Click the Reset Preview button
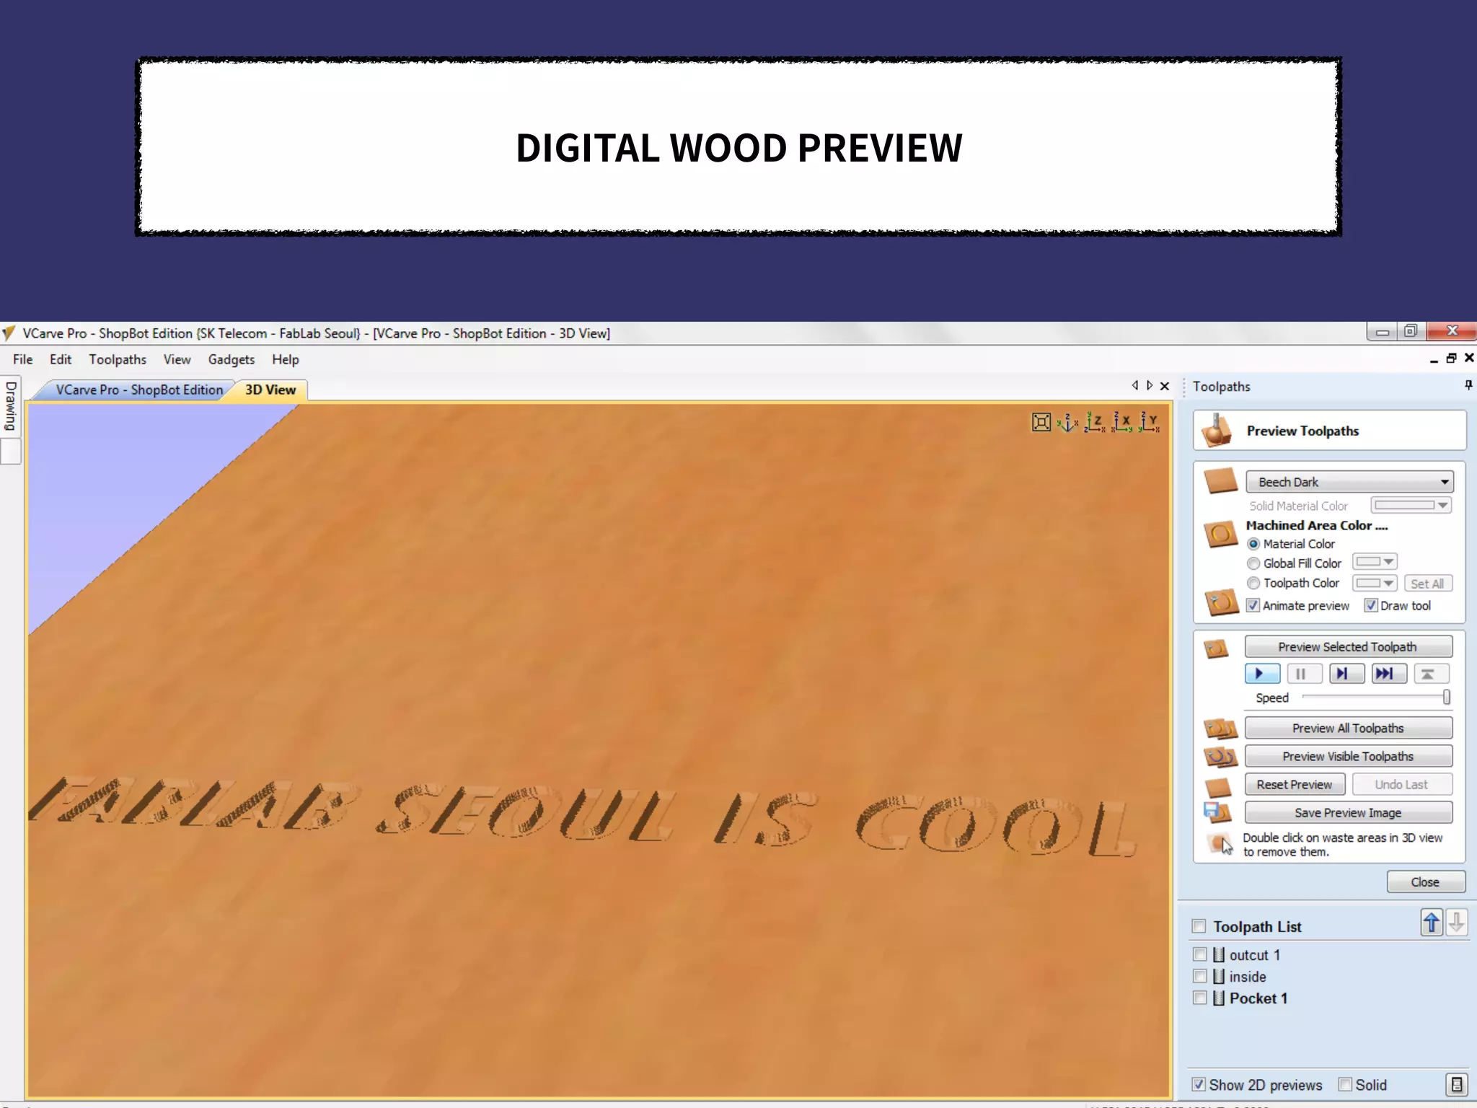 click(1294, 784)
